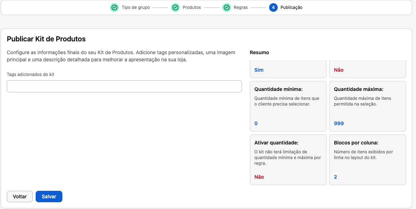
Task: Click the Quantidade máxima summary card
Action: [368, 106]
